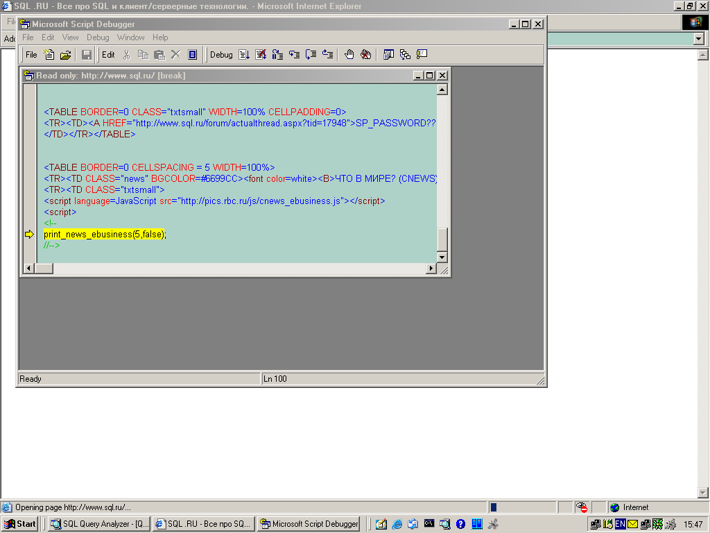Open the Edit menu in Script Debugger
Viewport: 710px width, 533px height.
(x=48, y=37)
